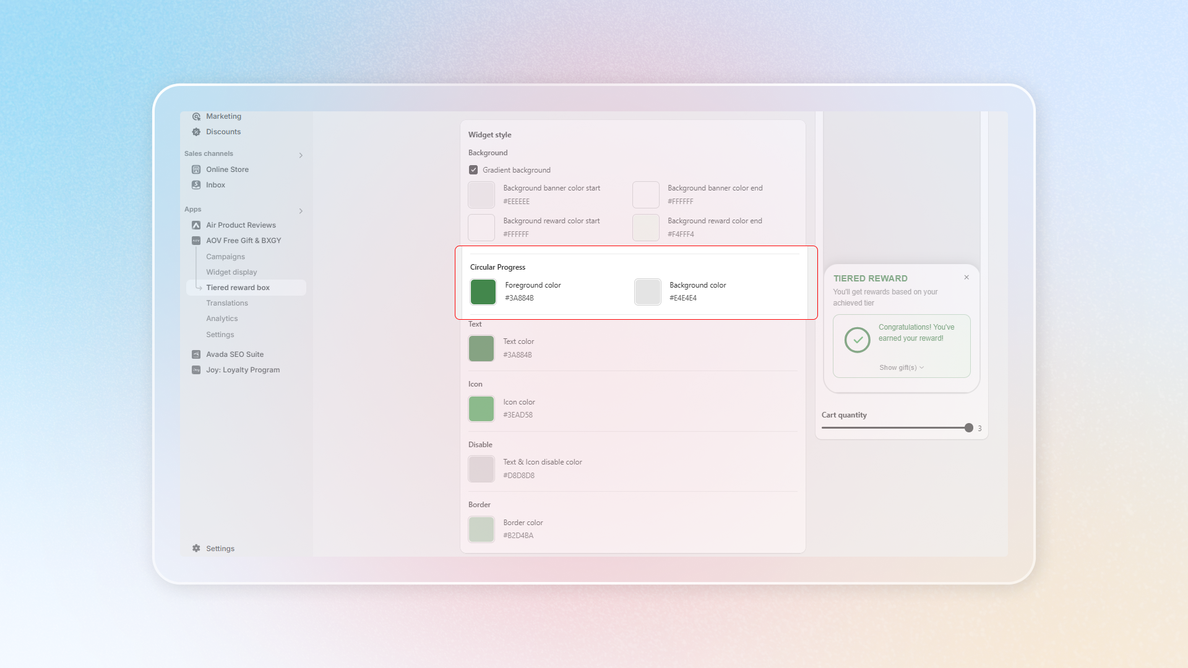The image size is (1188, 668).
Task: Close the Tiered Reward preview box
Action: pos(966,277)
